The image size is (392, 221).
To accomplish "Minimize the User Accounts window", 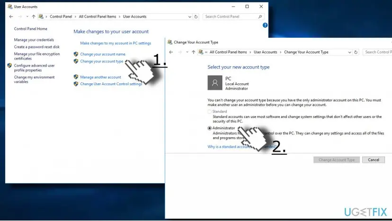I will coord(233,7).
